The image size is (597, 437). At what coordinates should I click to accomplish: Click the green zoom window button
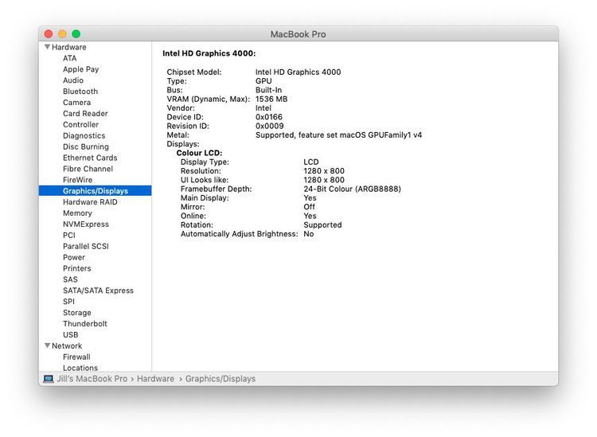76,34
